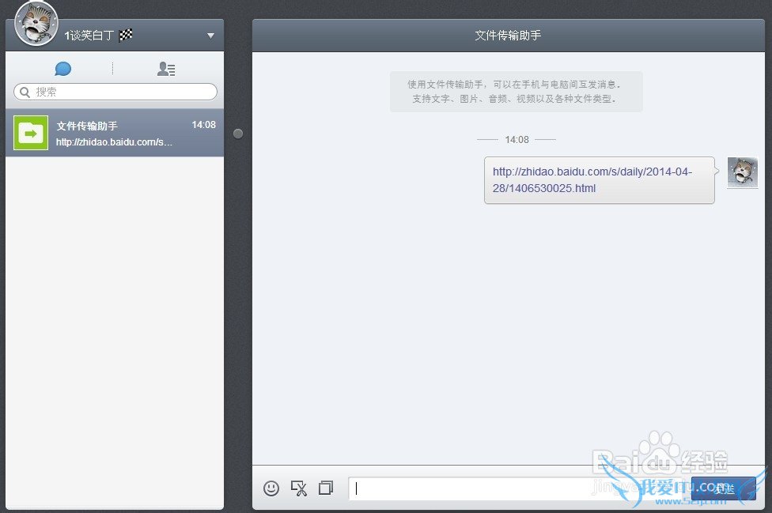The height and width of the screenshot is (513, 772).
Task: Click into the 搜索 search field
Action: pyautogui.click(x=119, y=92)
